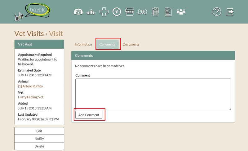Image resolution: width=248 pixels, height=151 pixels.
Task: Click the comment box resize handle
Action: point(230,109)
